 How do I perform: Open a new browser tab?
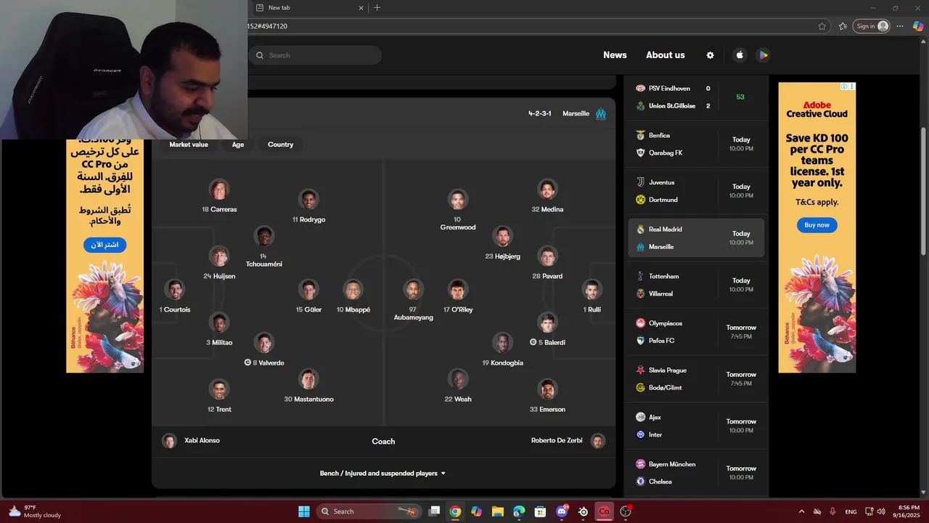377,7
